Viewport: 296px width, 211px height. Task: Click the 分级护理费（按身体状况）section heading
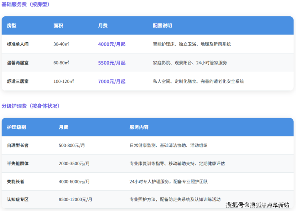[x=30, y=106]
